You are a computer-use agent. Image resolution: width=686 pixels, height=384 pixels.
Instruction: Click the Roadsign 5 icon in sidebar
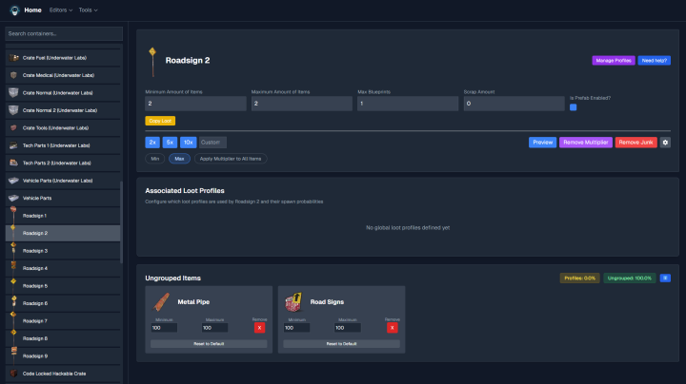tap(13, 285)
